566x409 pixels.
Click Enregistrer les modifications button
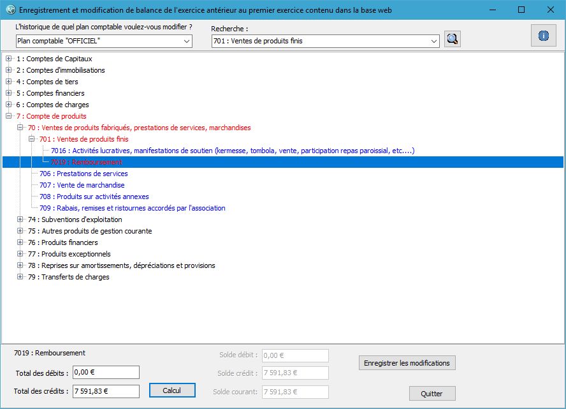click(x=407, y=363)
